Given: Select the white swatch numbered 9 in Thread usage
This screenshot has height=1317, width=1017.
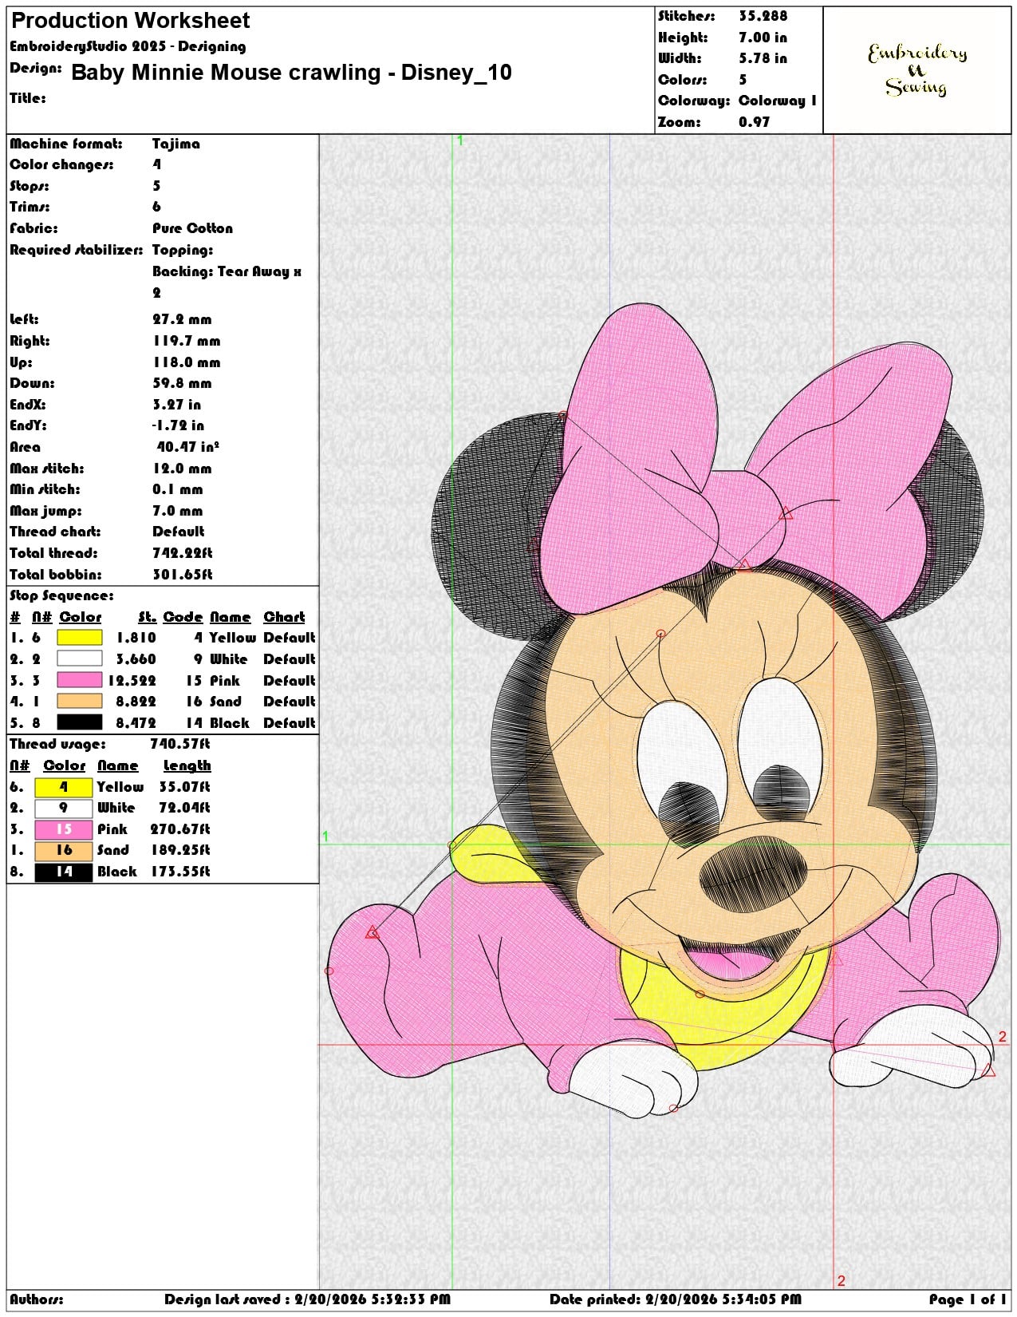Looking at the screenshot, I should click(x=64, y=808).
